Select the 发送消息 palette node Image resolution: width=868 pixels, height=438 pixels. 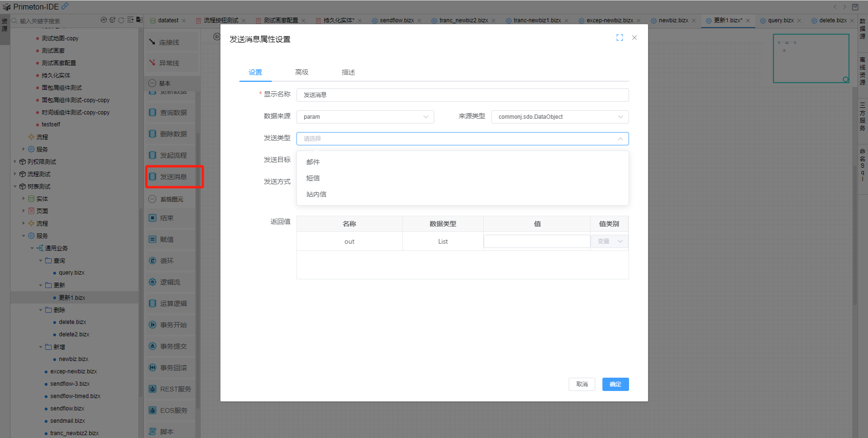pyautogui.click(x=173, y=177)
